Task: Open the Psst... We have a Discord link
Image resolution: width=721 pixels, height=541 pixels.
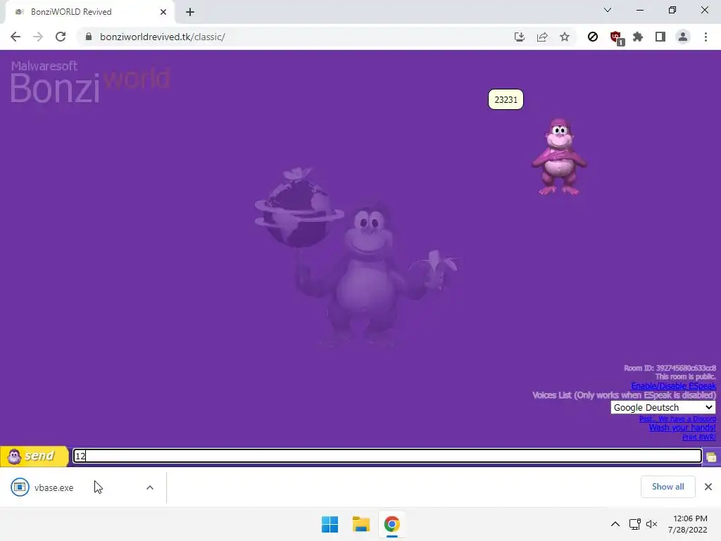Action: pyautogui.click(x=677, y=418)
